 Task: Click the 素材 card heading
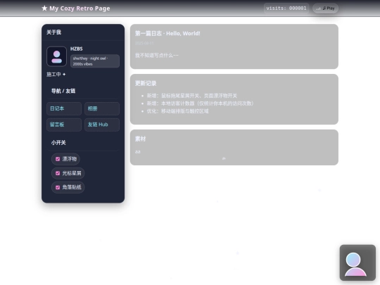140,139
